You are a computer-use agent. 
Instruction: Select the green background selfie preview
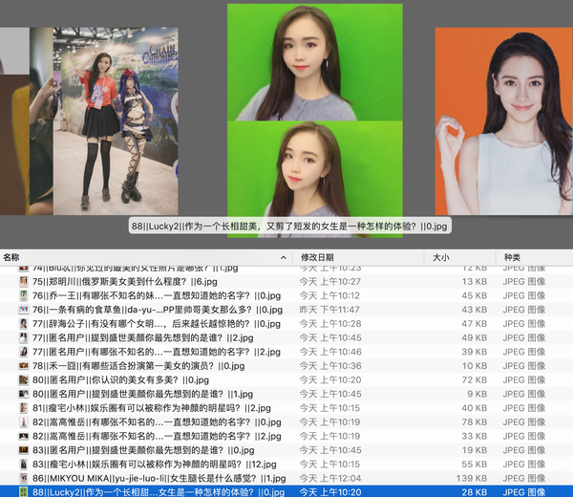tap(315, 120)
